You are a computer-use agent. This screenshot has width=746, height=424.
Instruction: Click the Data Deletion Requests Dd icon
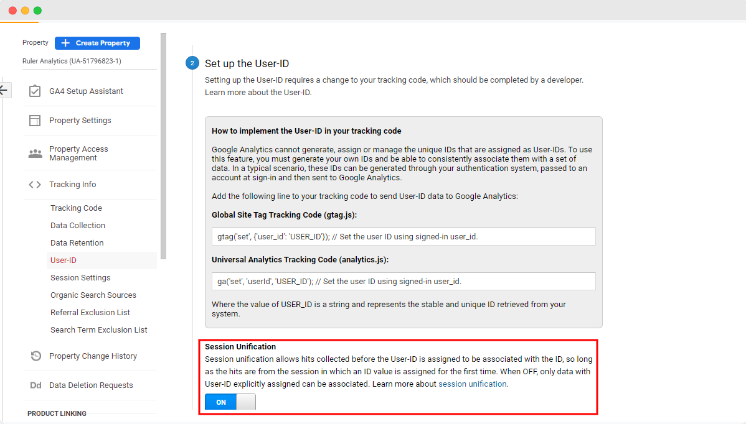tap(35, 385)
